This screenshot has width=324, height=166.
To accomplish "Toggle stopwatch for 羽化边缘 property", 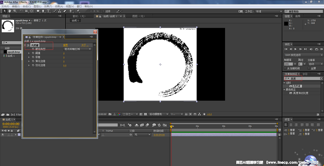I will click(33, 65).
